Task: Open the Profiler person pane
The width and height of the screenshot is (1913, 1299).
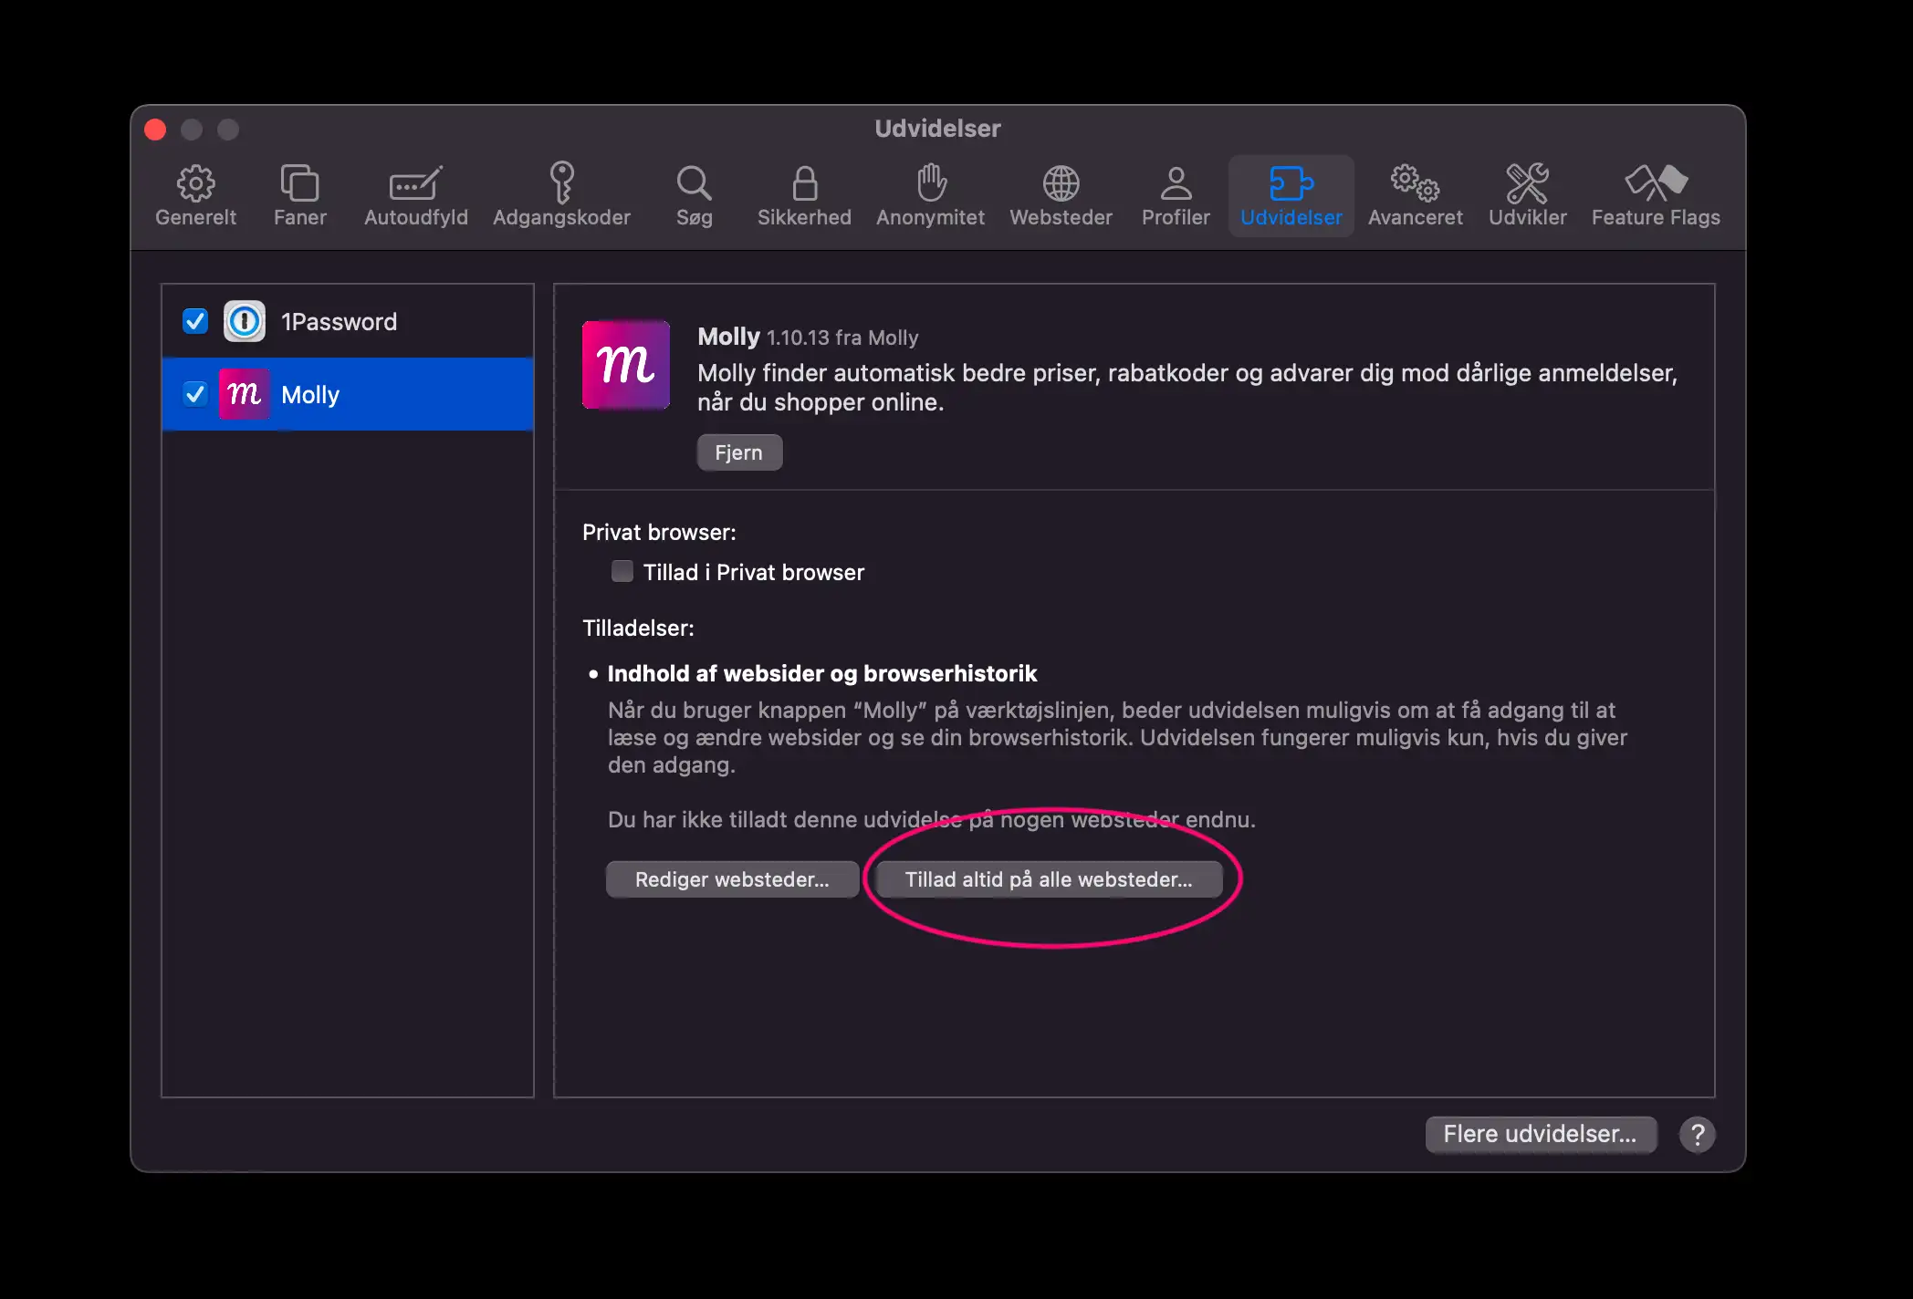Action: coord(1176,195)
